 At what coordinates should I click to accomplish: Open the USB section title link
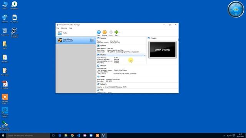pyautogui.click(x=102, y=90)
